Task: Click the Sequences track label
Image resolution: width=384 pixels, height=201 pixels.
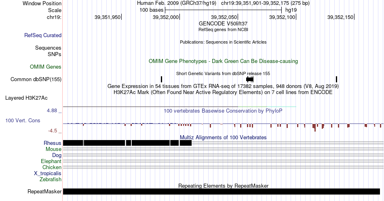Action: pos(48,48)
